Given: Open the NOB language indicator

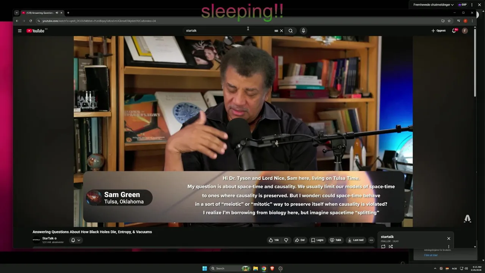Looking at the screenshot, I should pyautogui.click(x=454, y=268).
